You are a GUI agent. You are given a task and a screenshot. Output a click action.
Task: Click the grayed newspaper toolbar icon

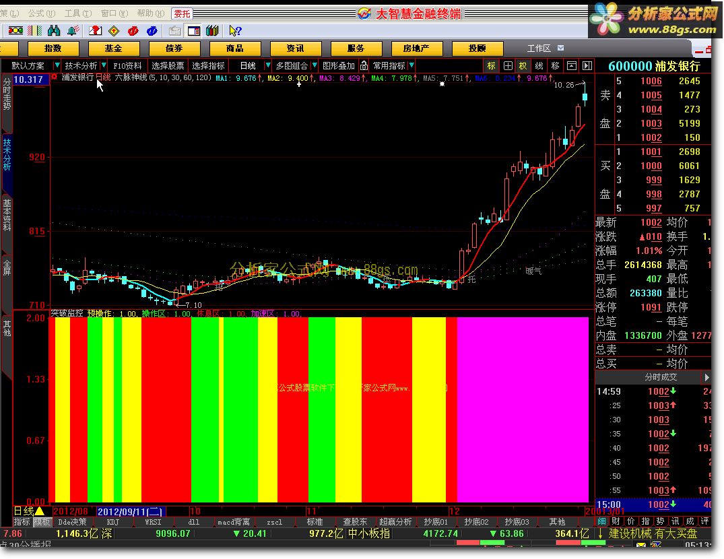(x=174, y=31)
